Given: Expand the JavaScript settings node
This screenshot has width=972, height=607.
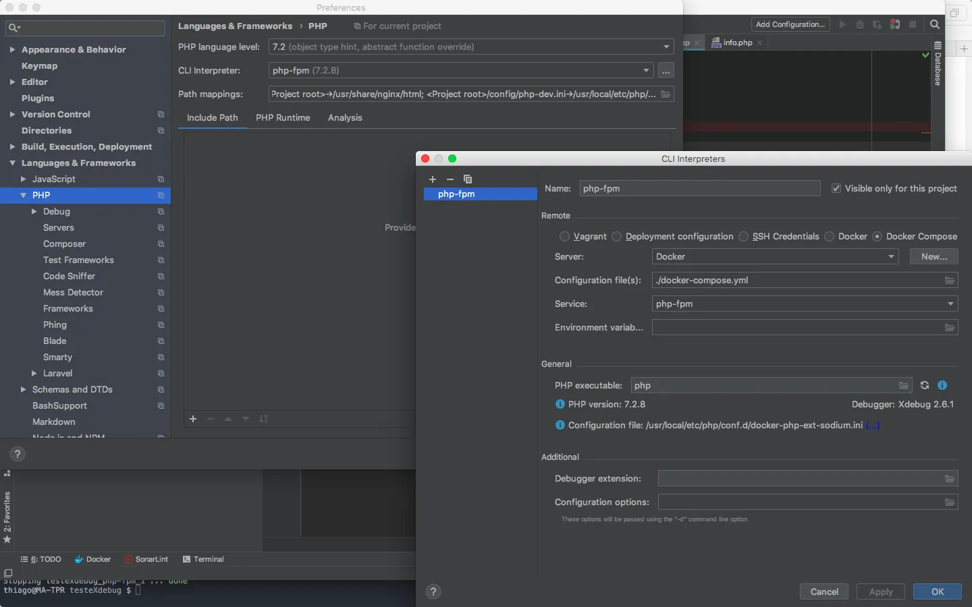Looking at the screenshot, I should pos(23,179).
